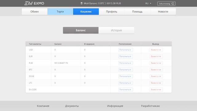Open Вывести dropdown for LTC
The image size is (197, 111).
pos(156,83)
